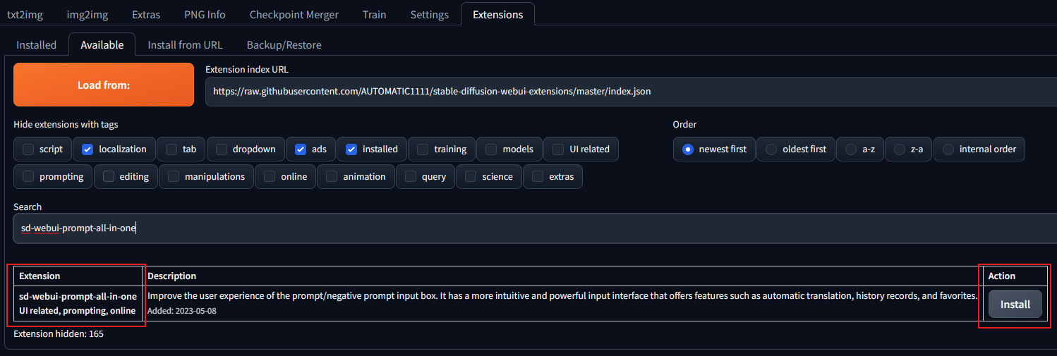Viewport: 1057px width, 356px height.
Task: Choose a-z sort order
Action: point(851,149)
